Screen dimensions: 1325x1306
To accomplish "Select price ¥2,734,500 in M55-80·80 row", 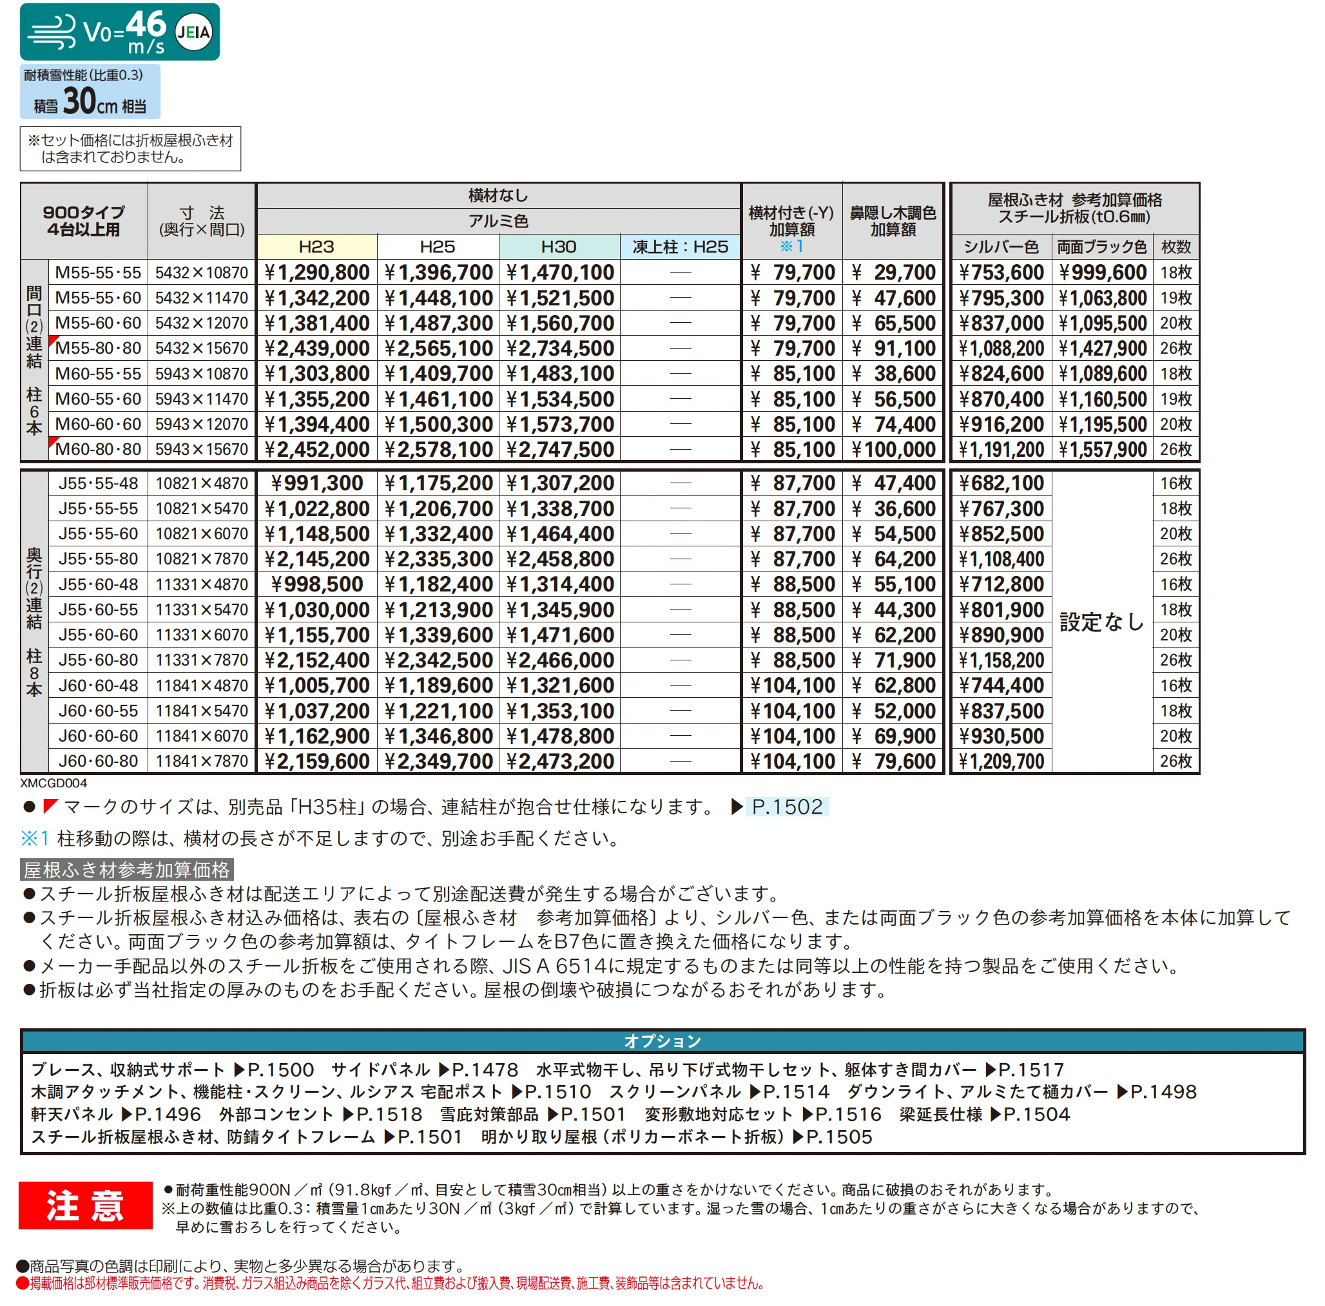I will coord(559,349).
